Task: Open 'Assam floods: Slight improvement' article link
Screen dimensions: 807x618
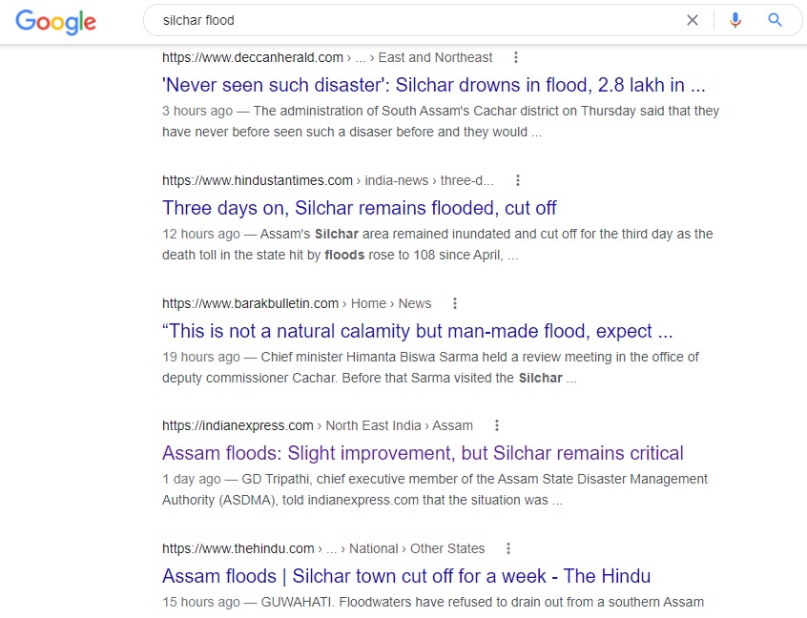Action: pyautogui.click(x=423, y=453)
